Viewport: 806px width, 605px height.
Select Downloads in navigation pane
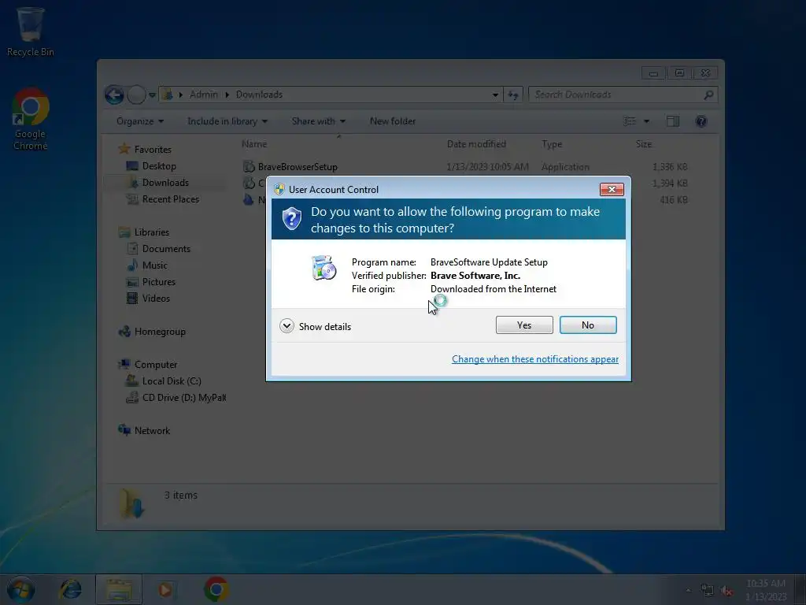coord(165,183)
